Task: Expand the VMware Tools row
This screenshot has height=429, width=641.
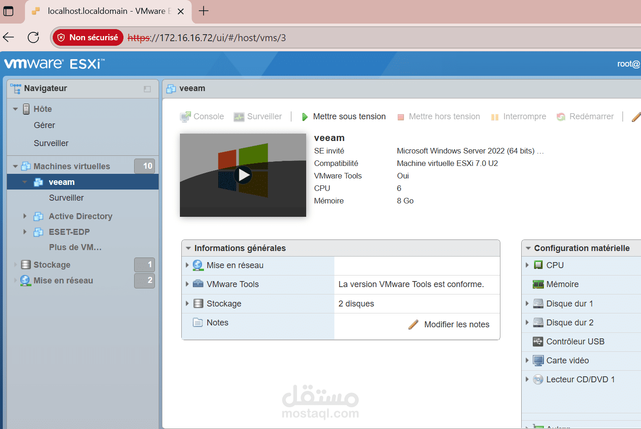Action: [x=187, y=284]
